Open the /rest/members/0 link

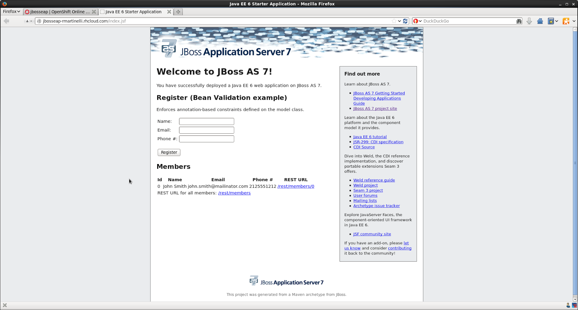[296, 186]
